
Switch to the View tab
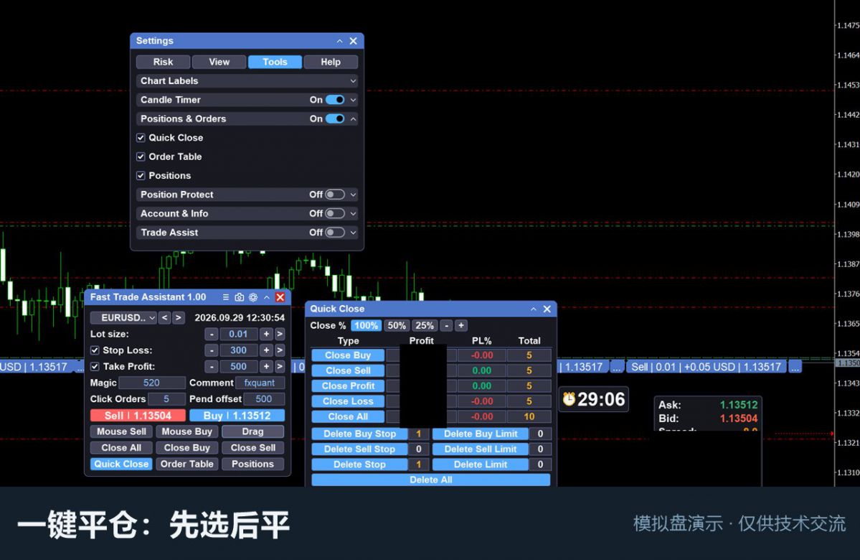219,62
